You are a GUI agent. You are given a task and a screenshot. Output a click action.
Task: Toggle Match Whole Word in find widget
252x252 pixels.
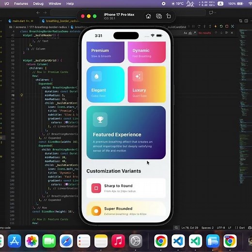[190, 33]
